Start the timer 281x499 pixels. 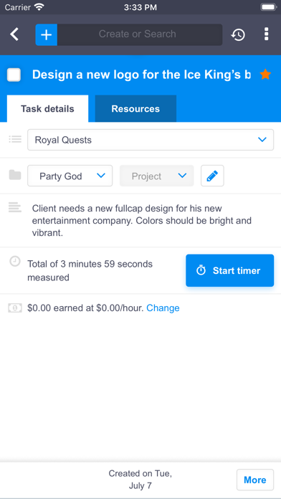[x=230, y=270]
